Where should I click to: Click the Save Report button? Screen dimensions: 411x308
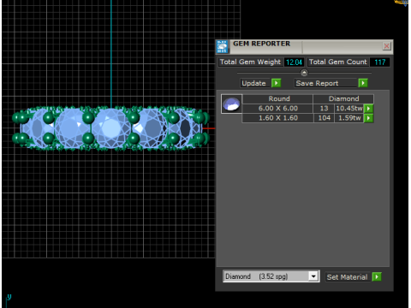[x=326, y=83]
